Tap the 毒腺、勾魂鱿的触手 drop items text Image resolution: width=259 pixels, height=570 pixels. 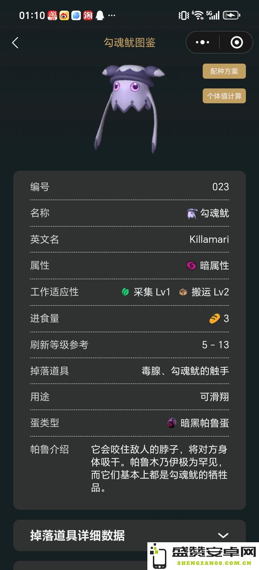click(x=185, y=371)
